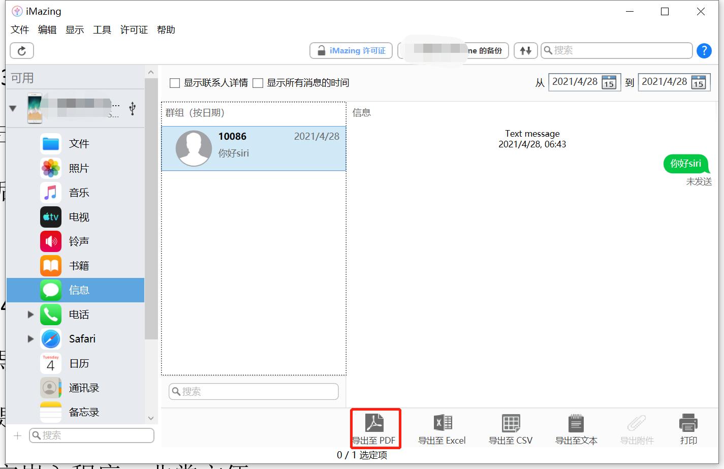Click the refresh icon below the menu bar
This screenshot has width=724, height=469.
21,50
